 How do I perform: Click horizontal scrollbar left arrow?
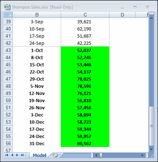coord(97,155)
